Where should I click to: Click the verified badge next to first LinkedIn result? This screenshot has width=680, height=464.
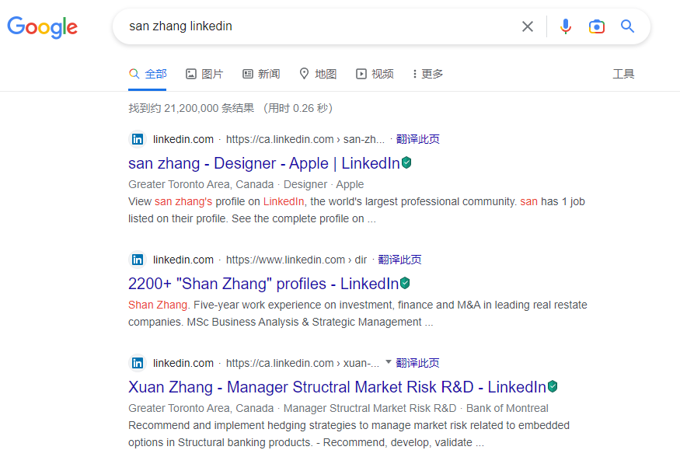[x=406, y=162]
